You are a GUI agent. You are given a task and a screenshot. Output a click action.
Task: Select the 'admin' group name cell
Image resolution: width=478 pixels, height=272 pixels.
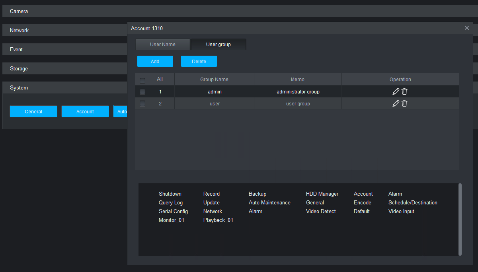(x=215, y=92)
